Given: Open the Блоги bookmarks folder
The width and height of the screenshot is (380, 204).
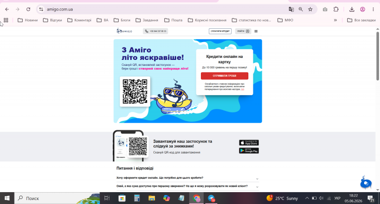Looking at the screenshot, I should pos(122,20).
